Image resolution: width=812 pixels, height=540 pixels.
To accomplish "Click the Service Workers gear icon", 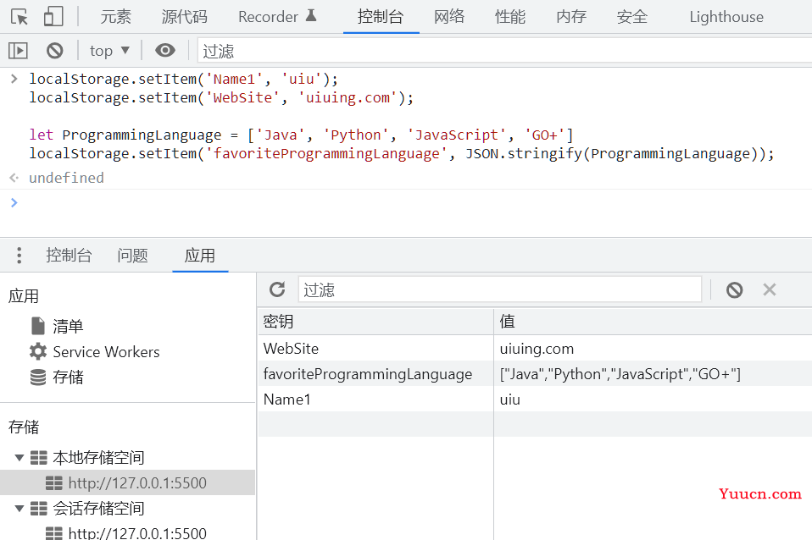I will tap(38, 351).
